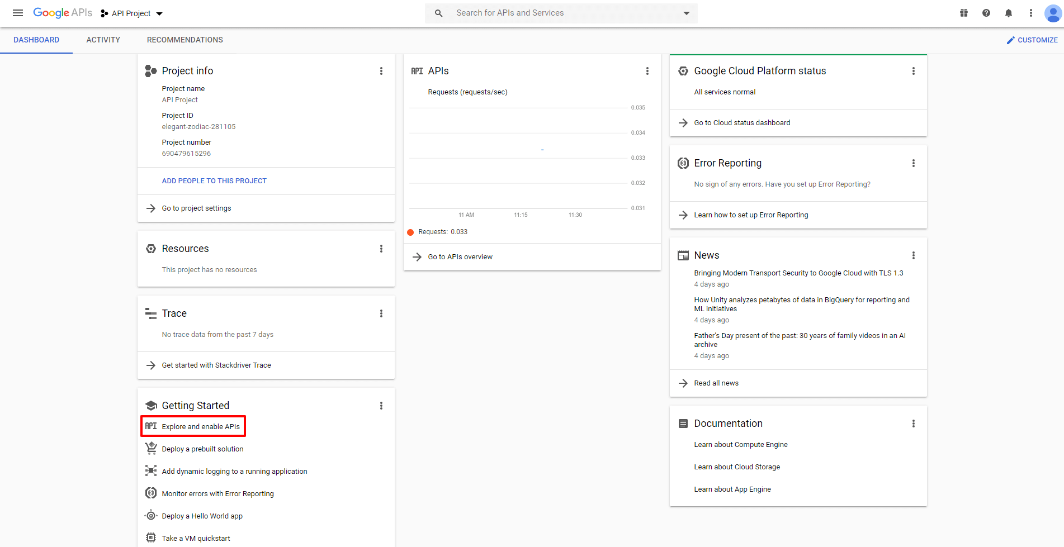Open the Unity BigQuery news article
1064x547 pixels.
coord(802,305)
